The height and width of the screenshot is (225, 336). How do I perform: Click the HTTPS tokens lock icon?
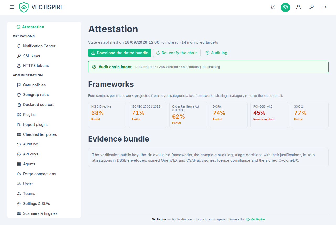point(19,66)
